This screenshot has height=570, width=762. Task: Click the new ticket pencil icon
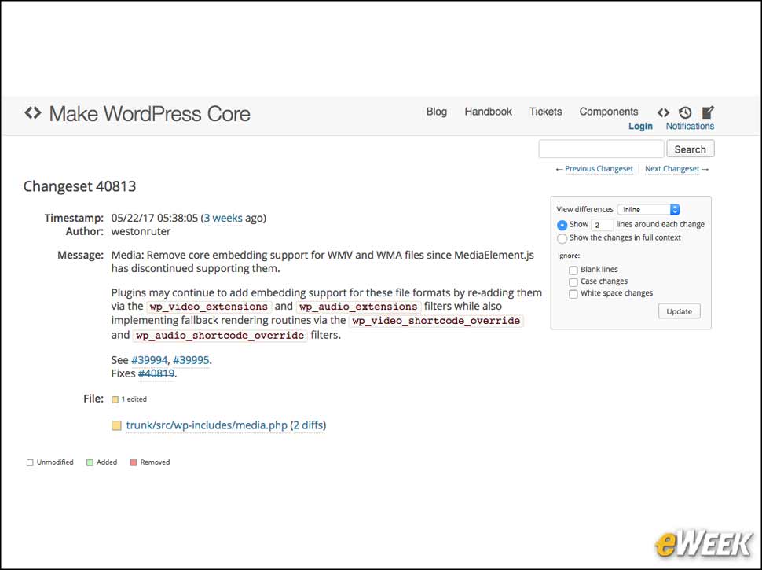point(708,112)
